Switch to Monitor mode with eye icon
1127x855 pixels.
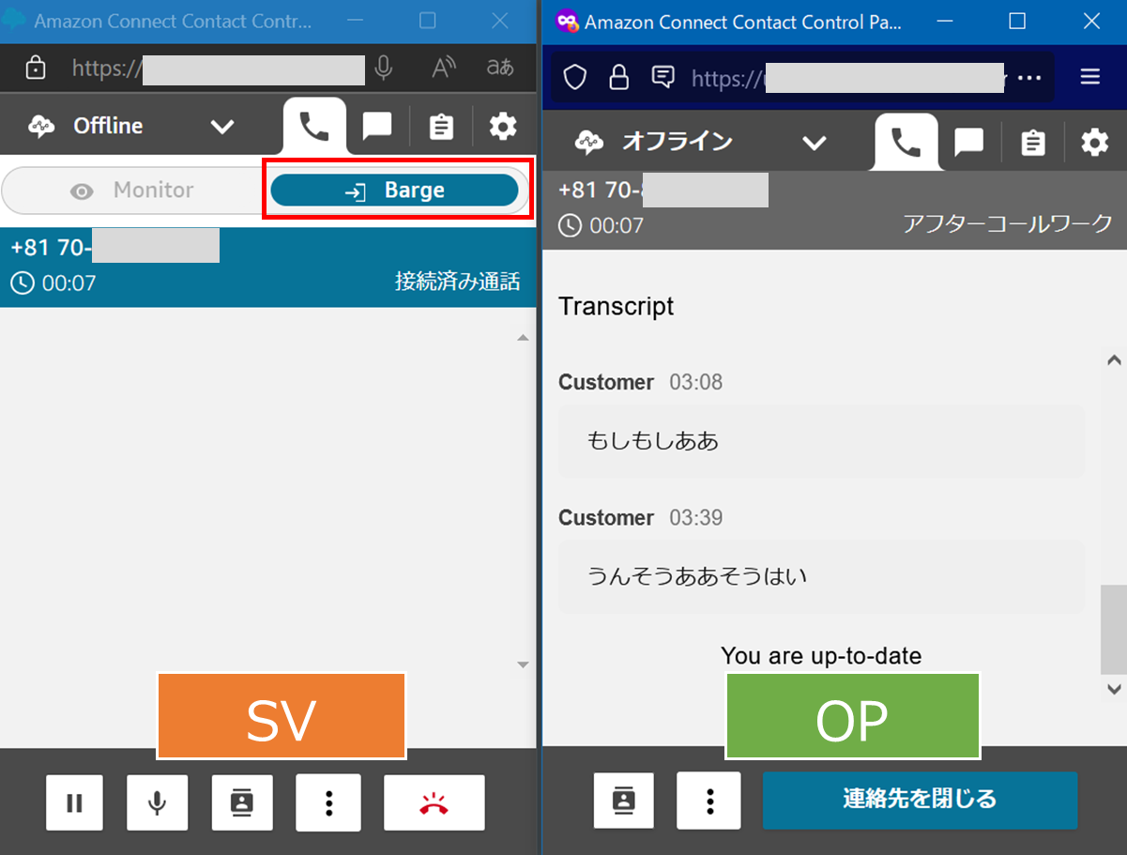tap(133, 191)
